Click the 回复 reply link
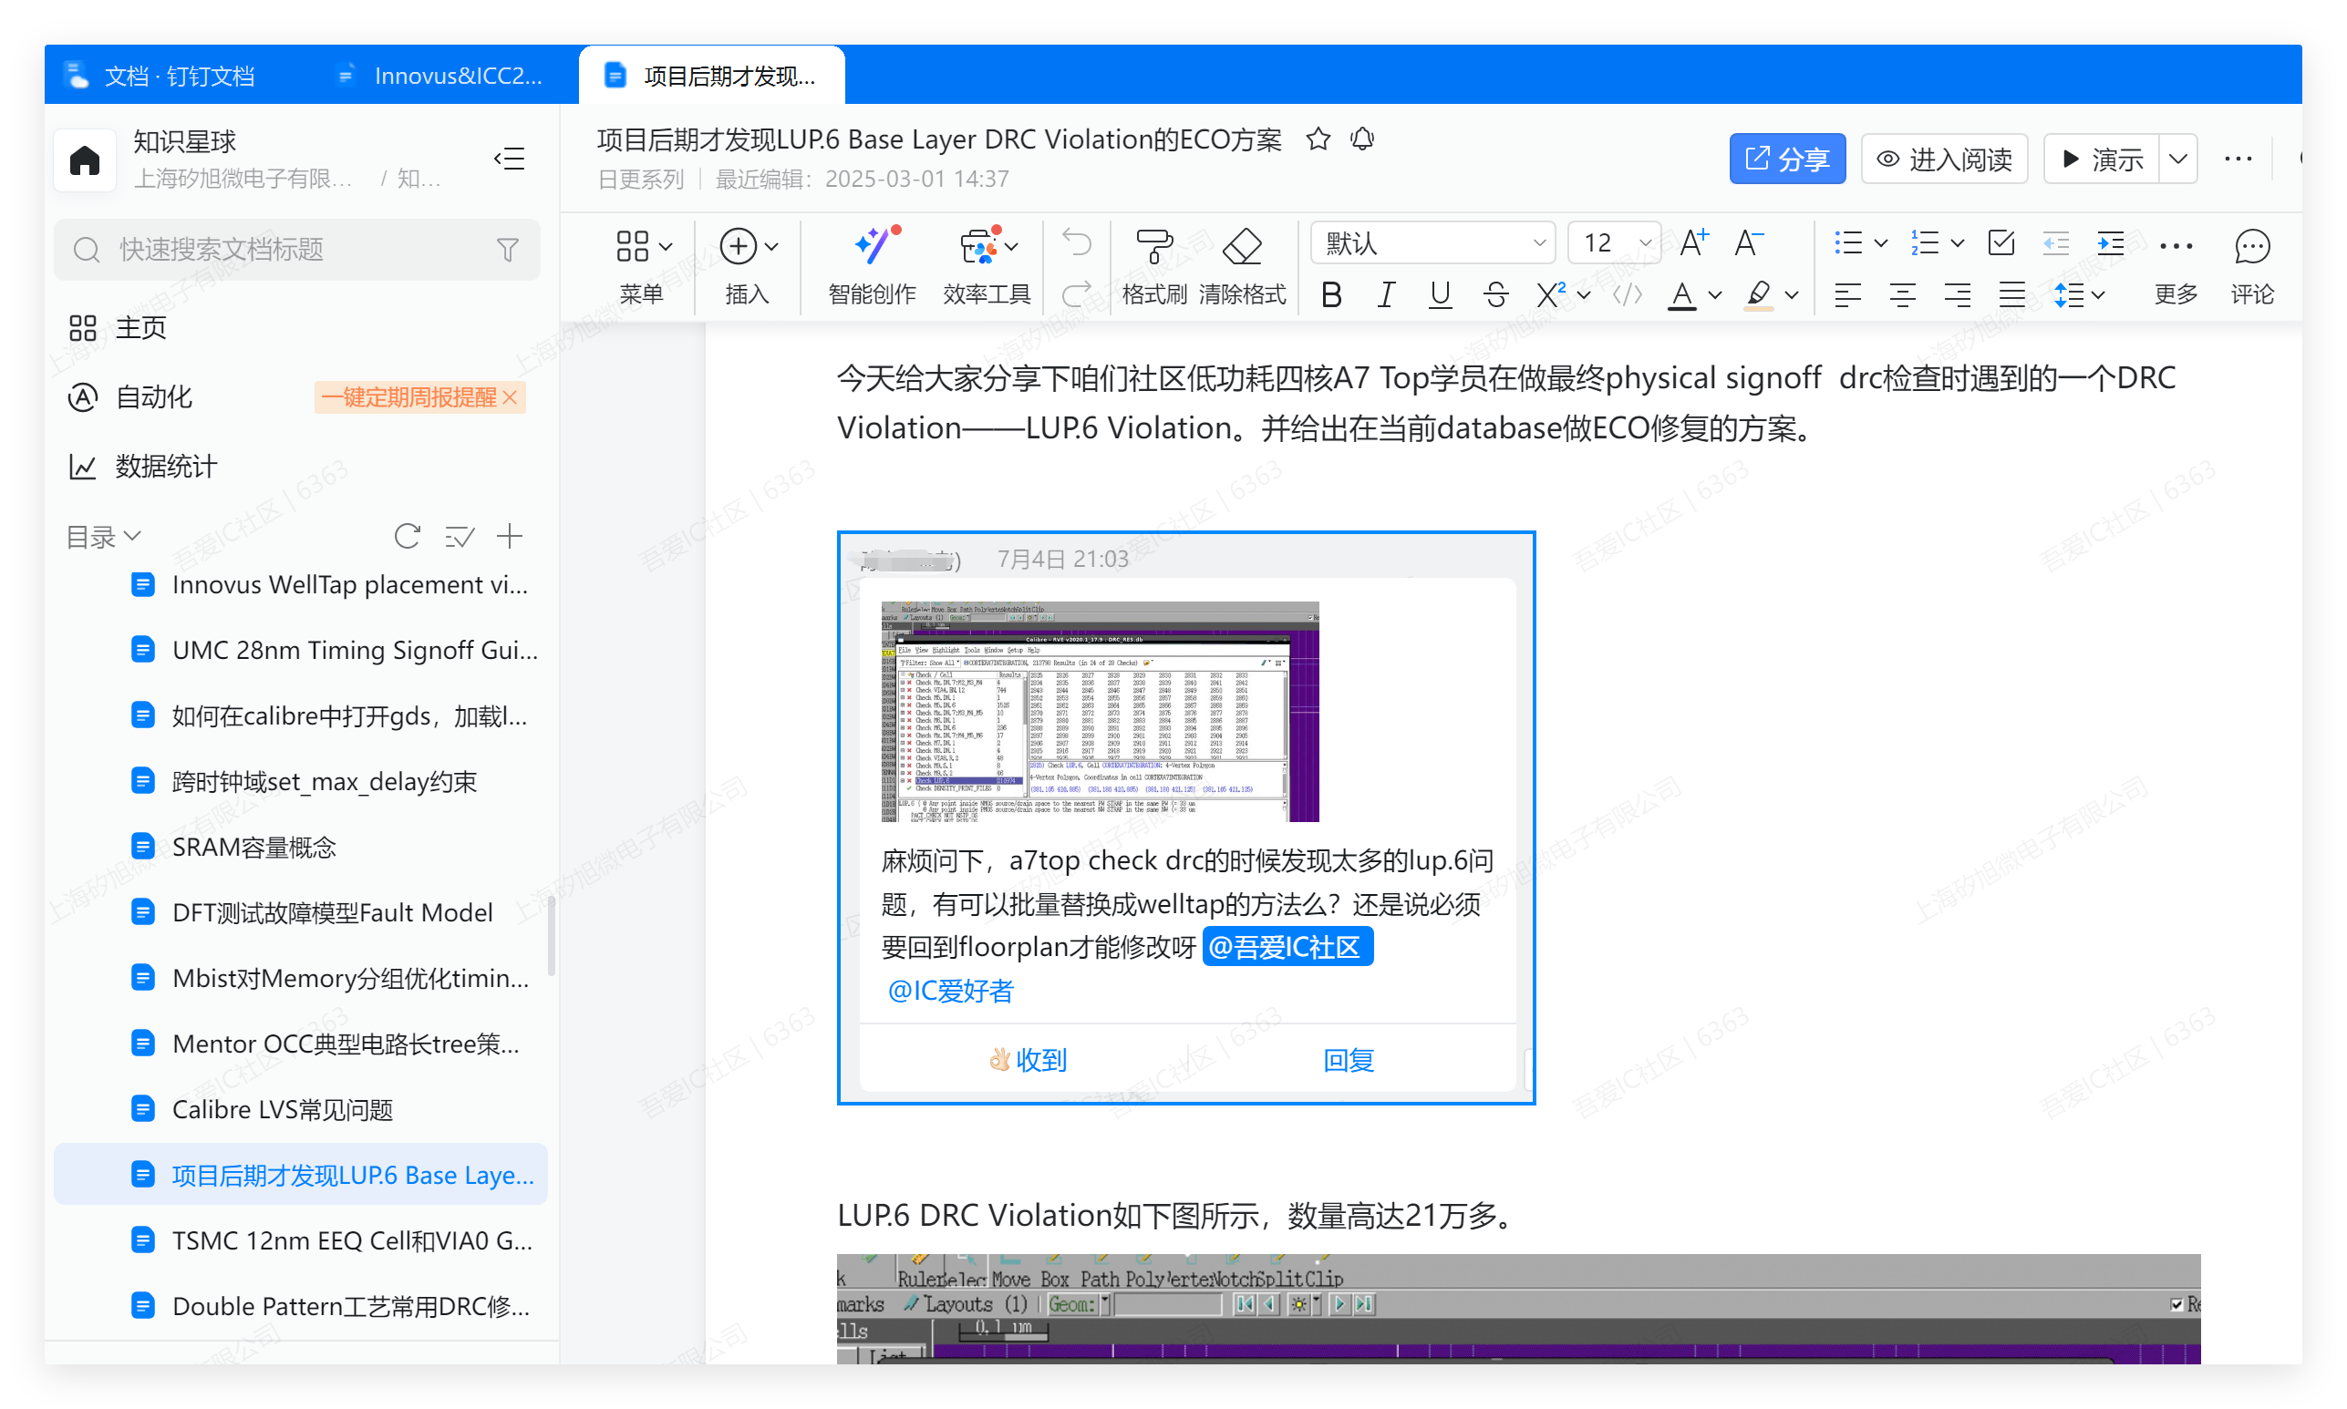The height and width of the screenshot is (1409, 2347). (1348, 1060)
